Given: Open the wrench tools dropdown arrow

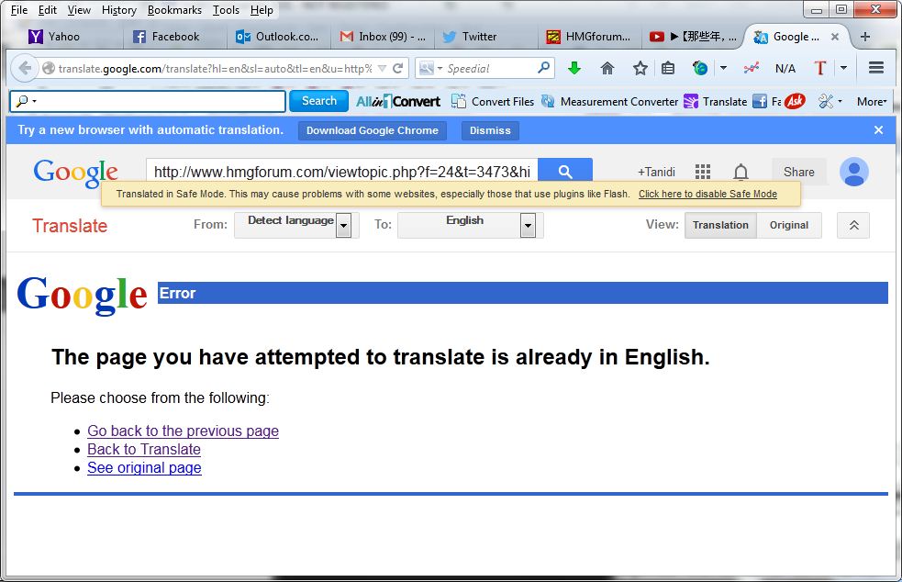Looking at the screenshot, I should (840, 101).
